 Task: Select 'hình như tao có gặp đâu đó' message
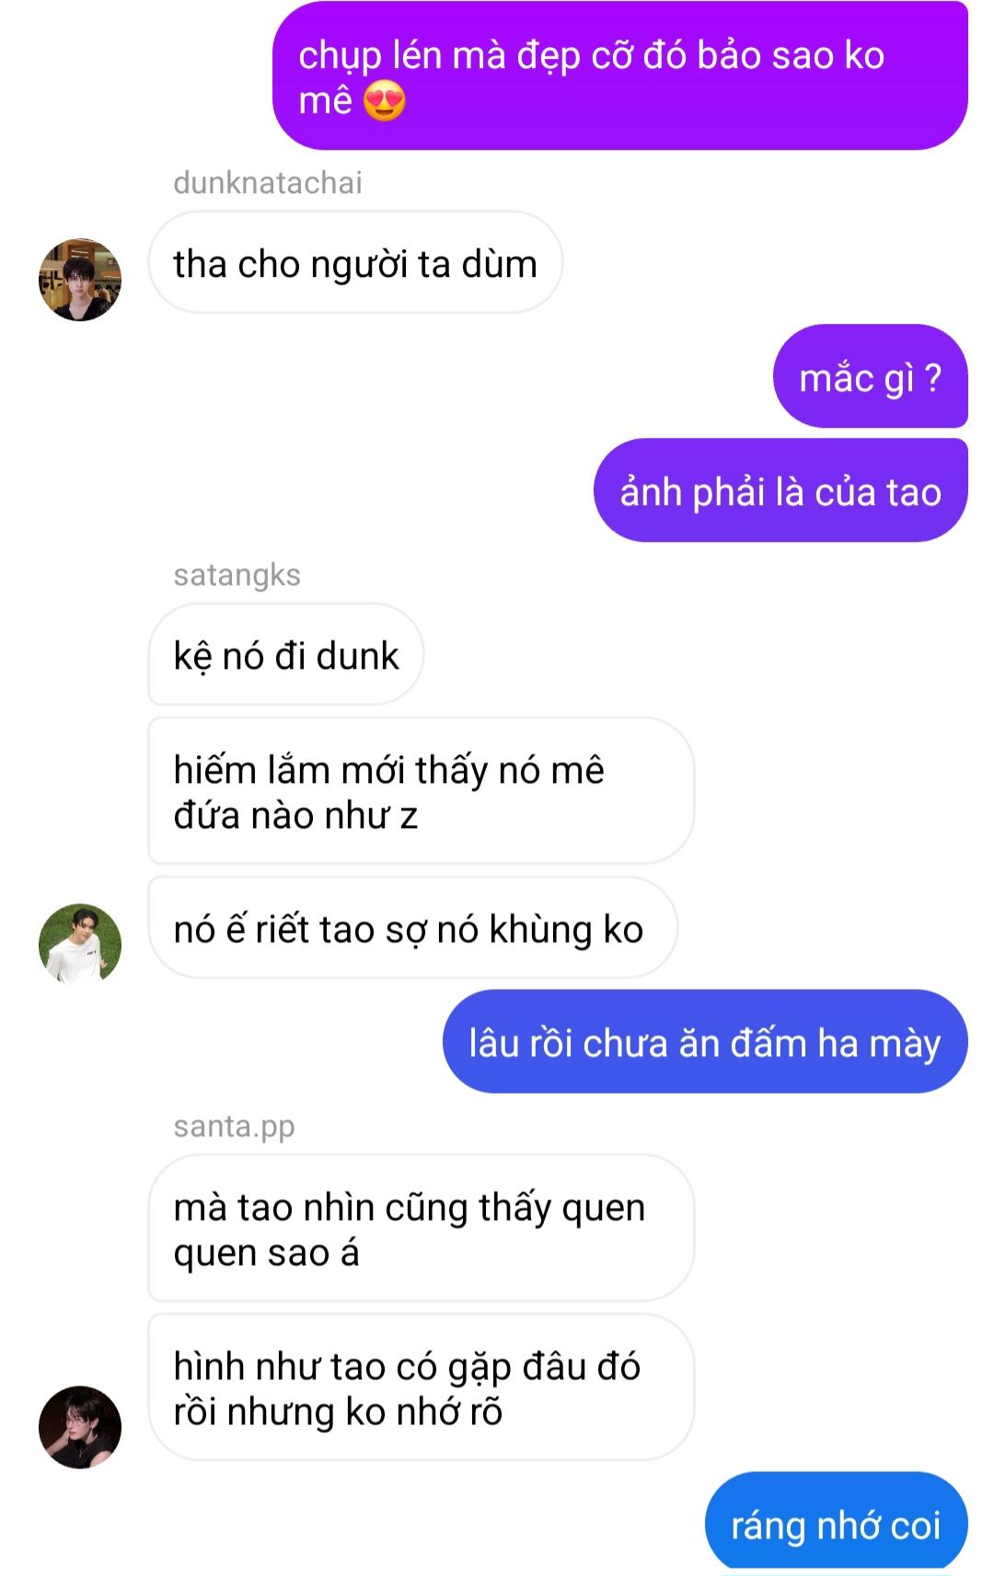click(421, 1387)
